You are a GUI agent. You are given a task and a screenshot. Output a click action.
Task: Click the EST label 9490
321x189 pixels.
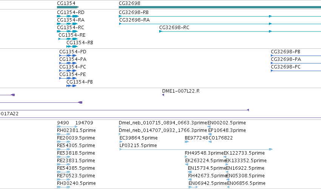[x=63, y=123]
